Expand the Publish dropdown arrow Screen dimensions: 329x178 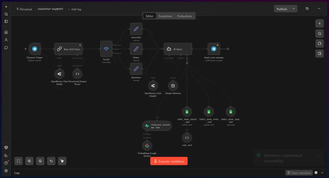(x=293, y=9)
